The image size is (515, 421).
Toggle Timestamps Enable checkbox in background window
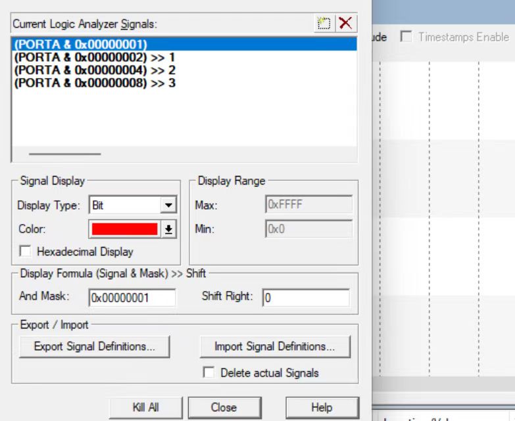[x=406, y=36]
